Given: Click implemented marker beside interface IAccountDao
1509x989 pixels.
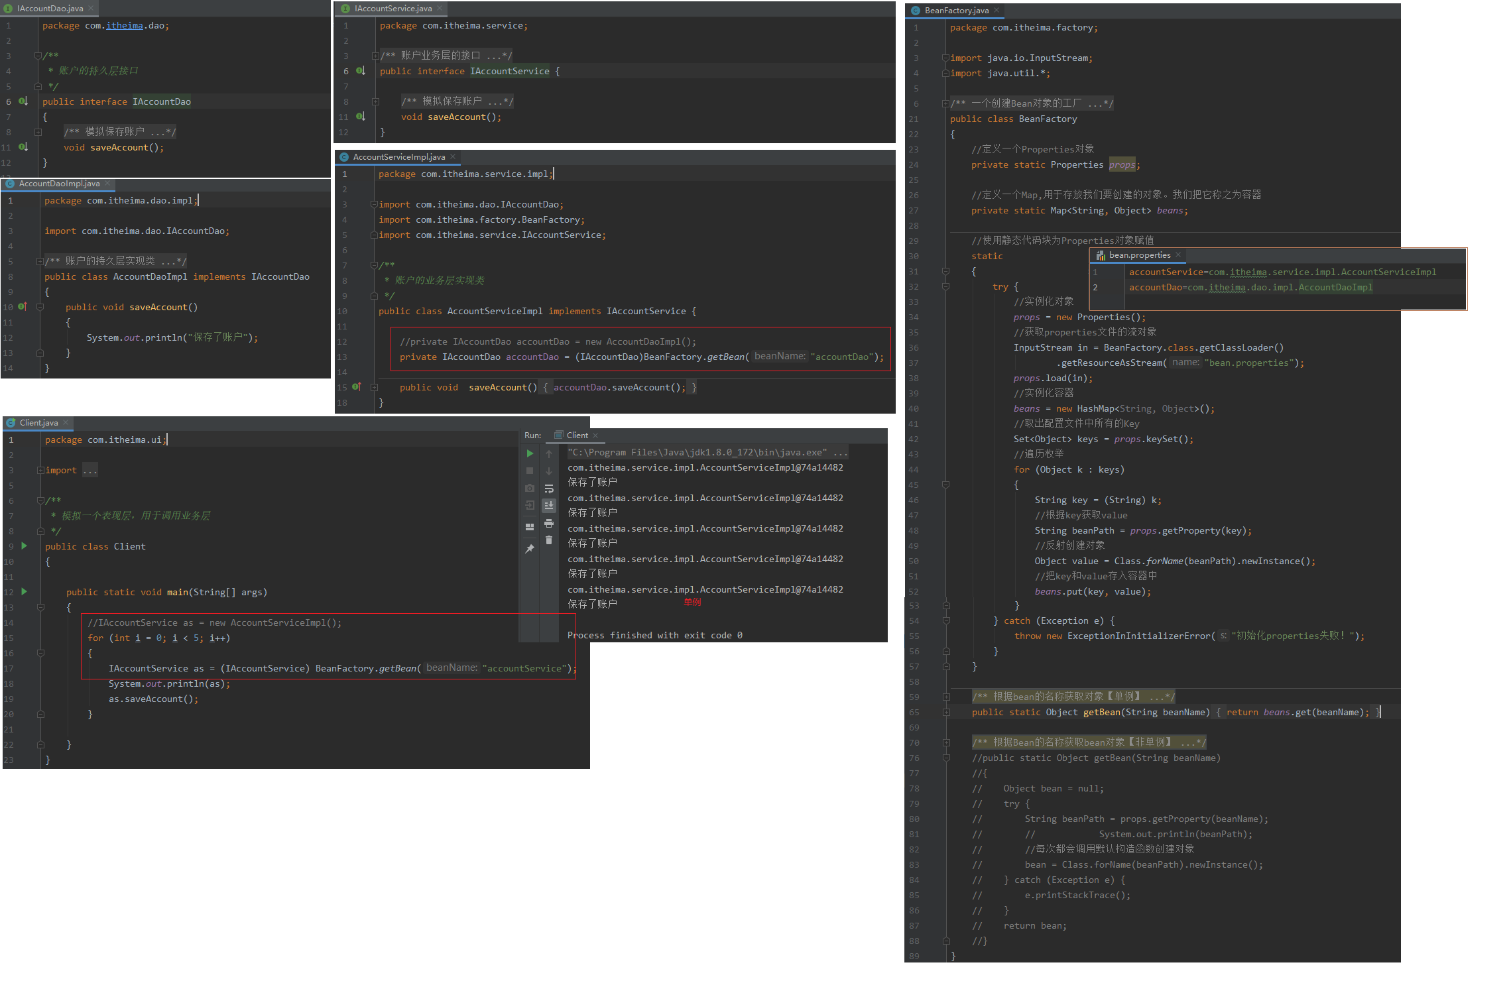Looking at the screenshot, I should pos(23,101).
